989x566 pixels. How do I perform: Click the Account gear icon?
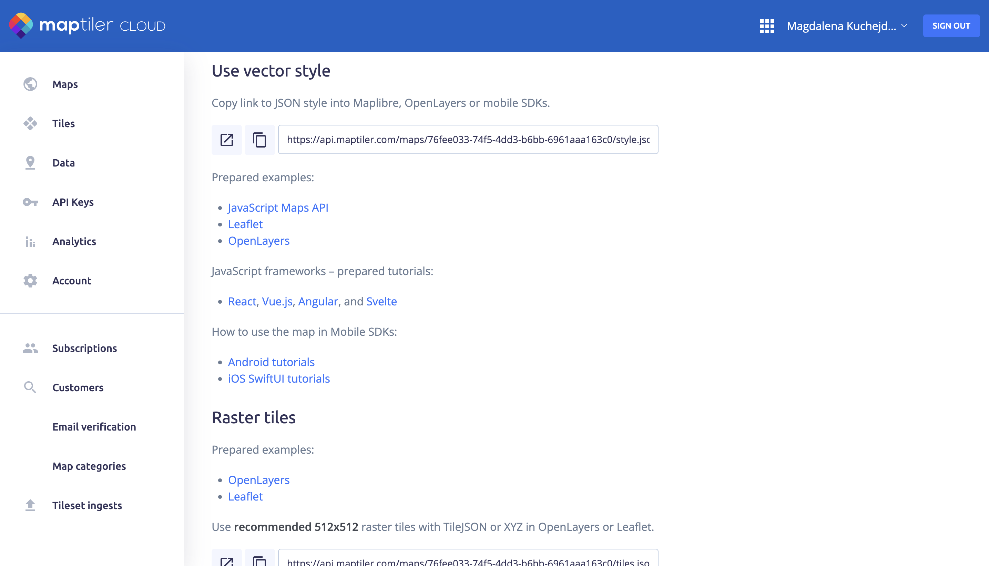(x=30, y=280)
